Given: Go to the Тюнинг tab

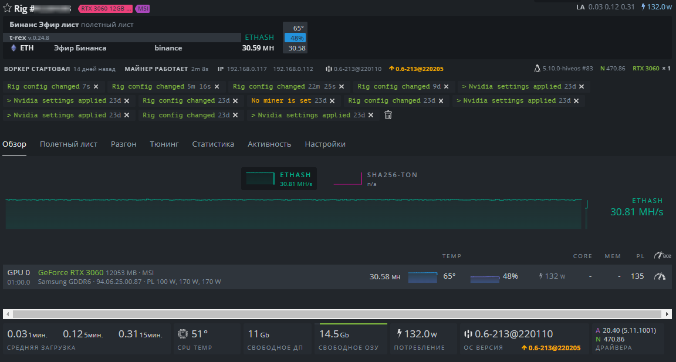Looking at the screenshot, I should pos(164,144).
